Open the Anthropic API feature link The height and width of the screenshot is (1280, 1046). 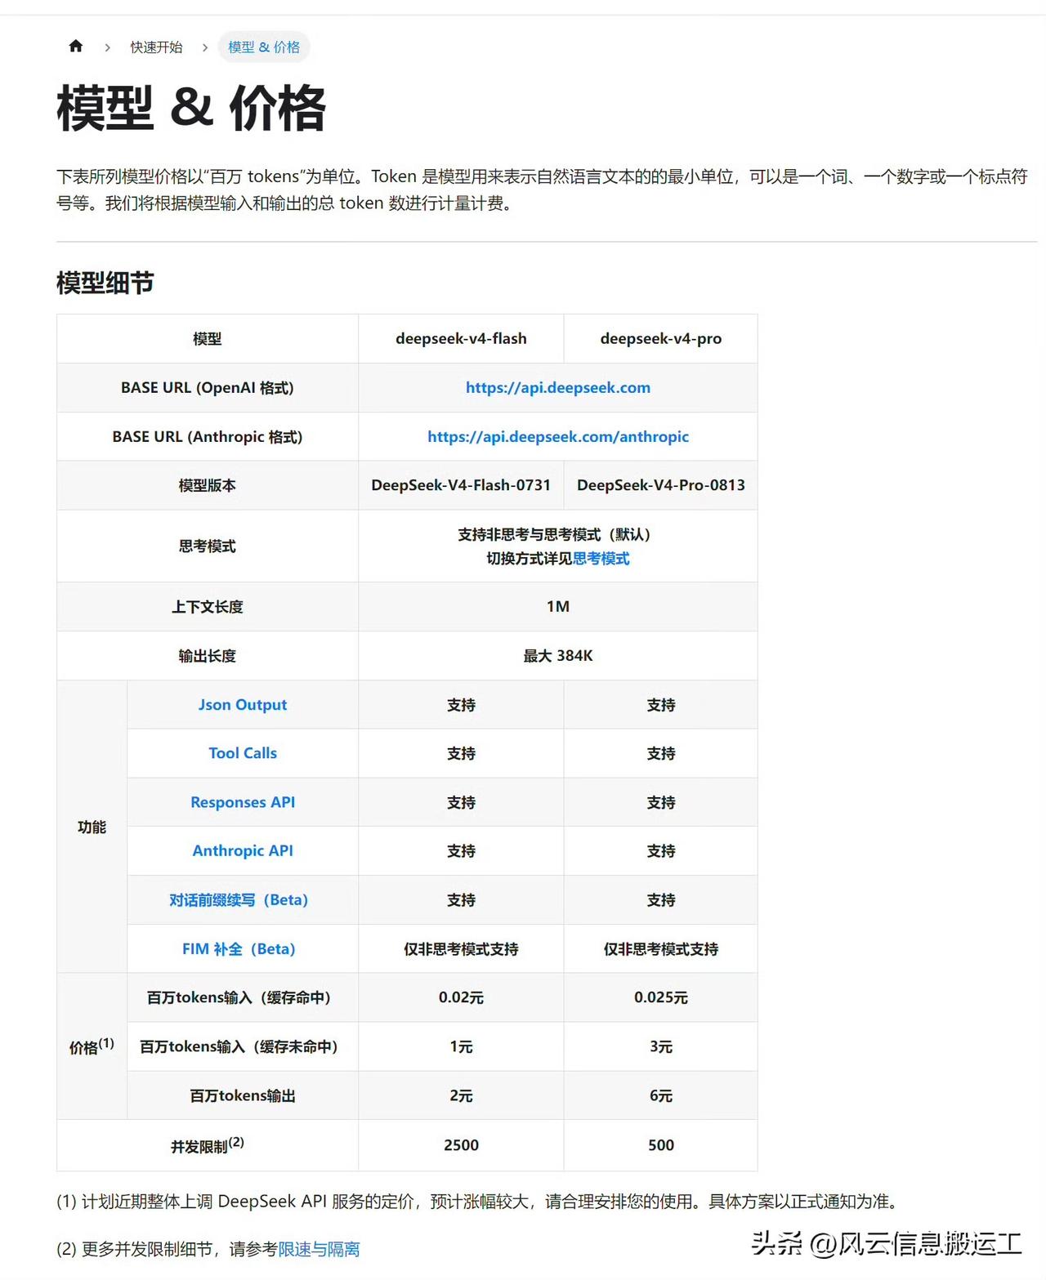click(243, 850)
